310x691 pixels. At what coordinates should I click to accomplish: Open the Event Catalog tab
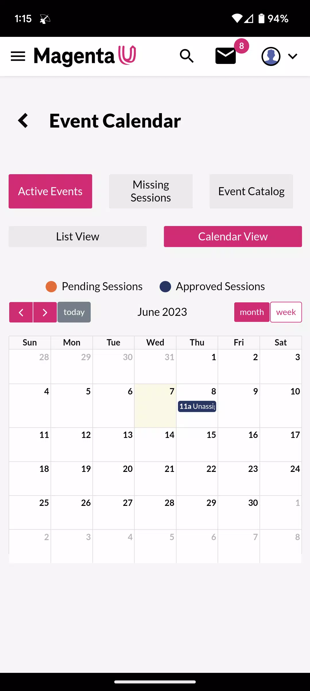coord(251,191)
